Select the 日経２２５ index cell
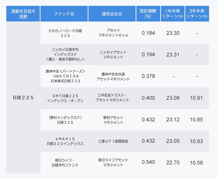Screen dimensions: 217x179 coord(23,98)
